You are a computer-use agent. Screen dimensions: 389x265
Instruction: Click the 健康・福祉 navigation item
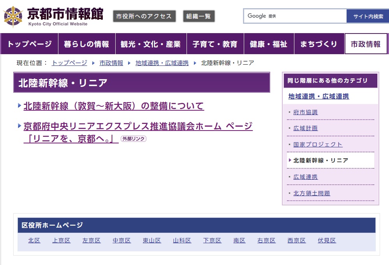268,44
